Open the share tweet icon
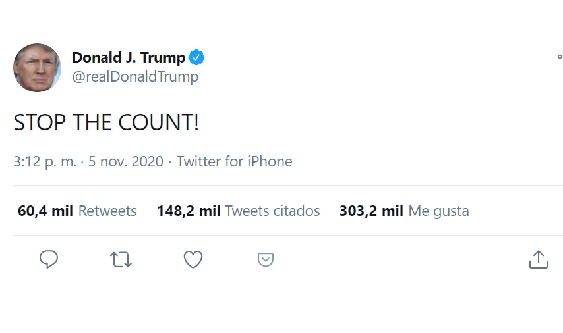Screen dimensions: 563x333 [x=538, y=259]
